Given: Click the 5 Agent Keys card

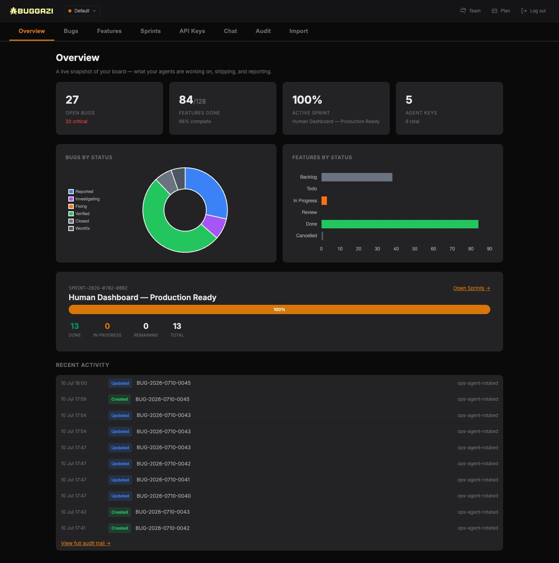Looking at the screenshot, I should coord(450,108).
